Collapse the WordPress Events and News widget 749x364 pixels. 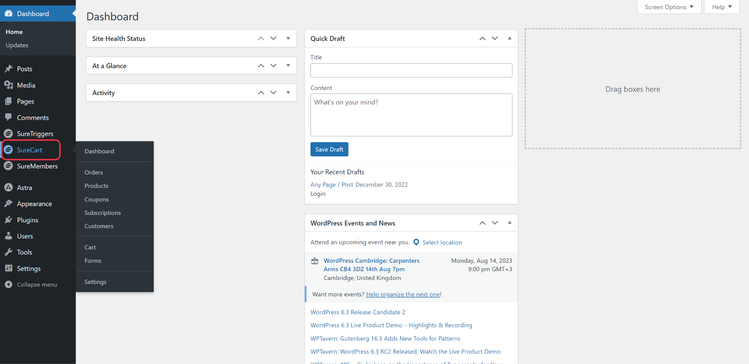click(509, 223)
